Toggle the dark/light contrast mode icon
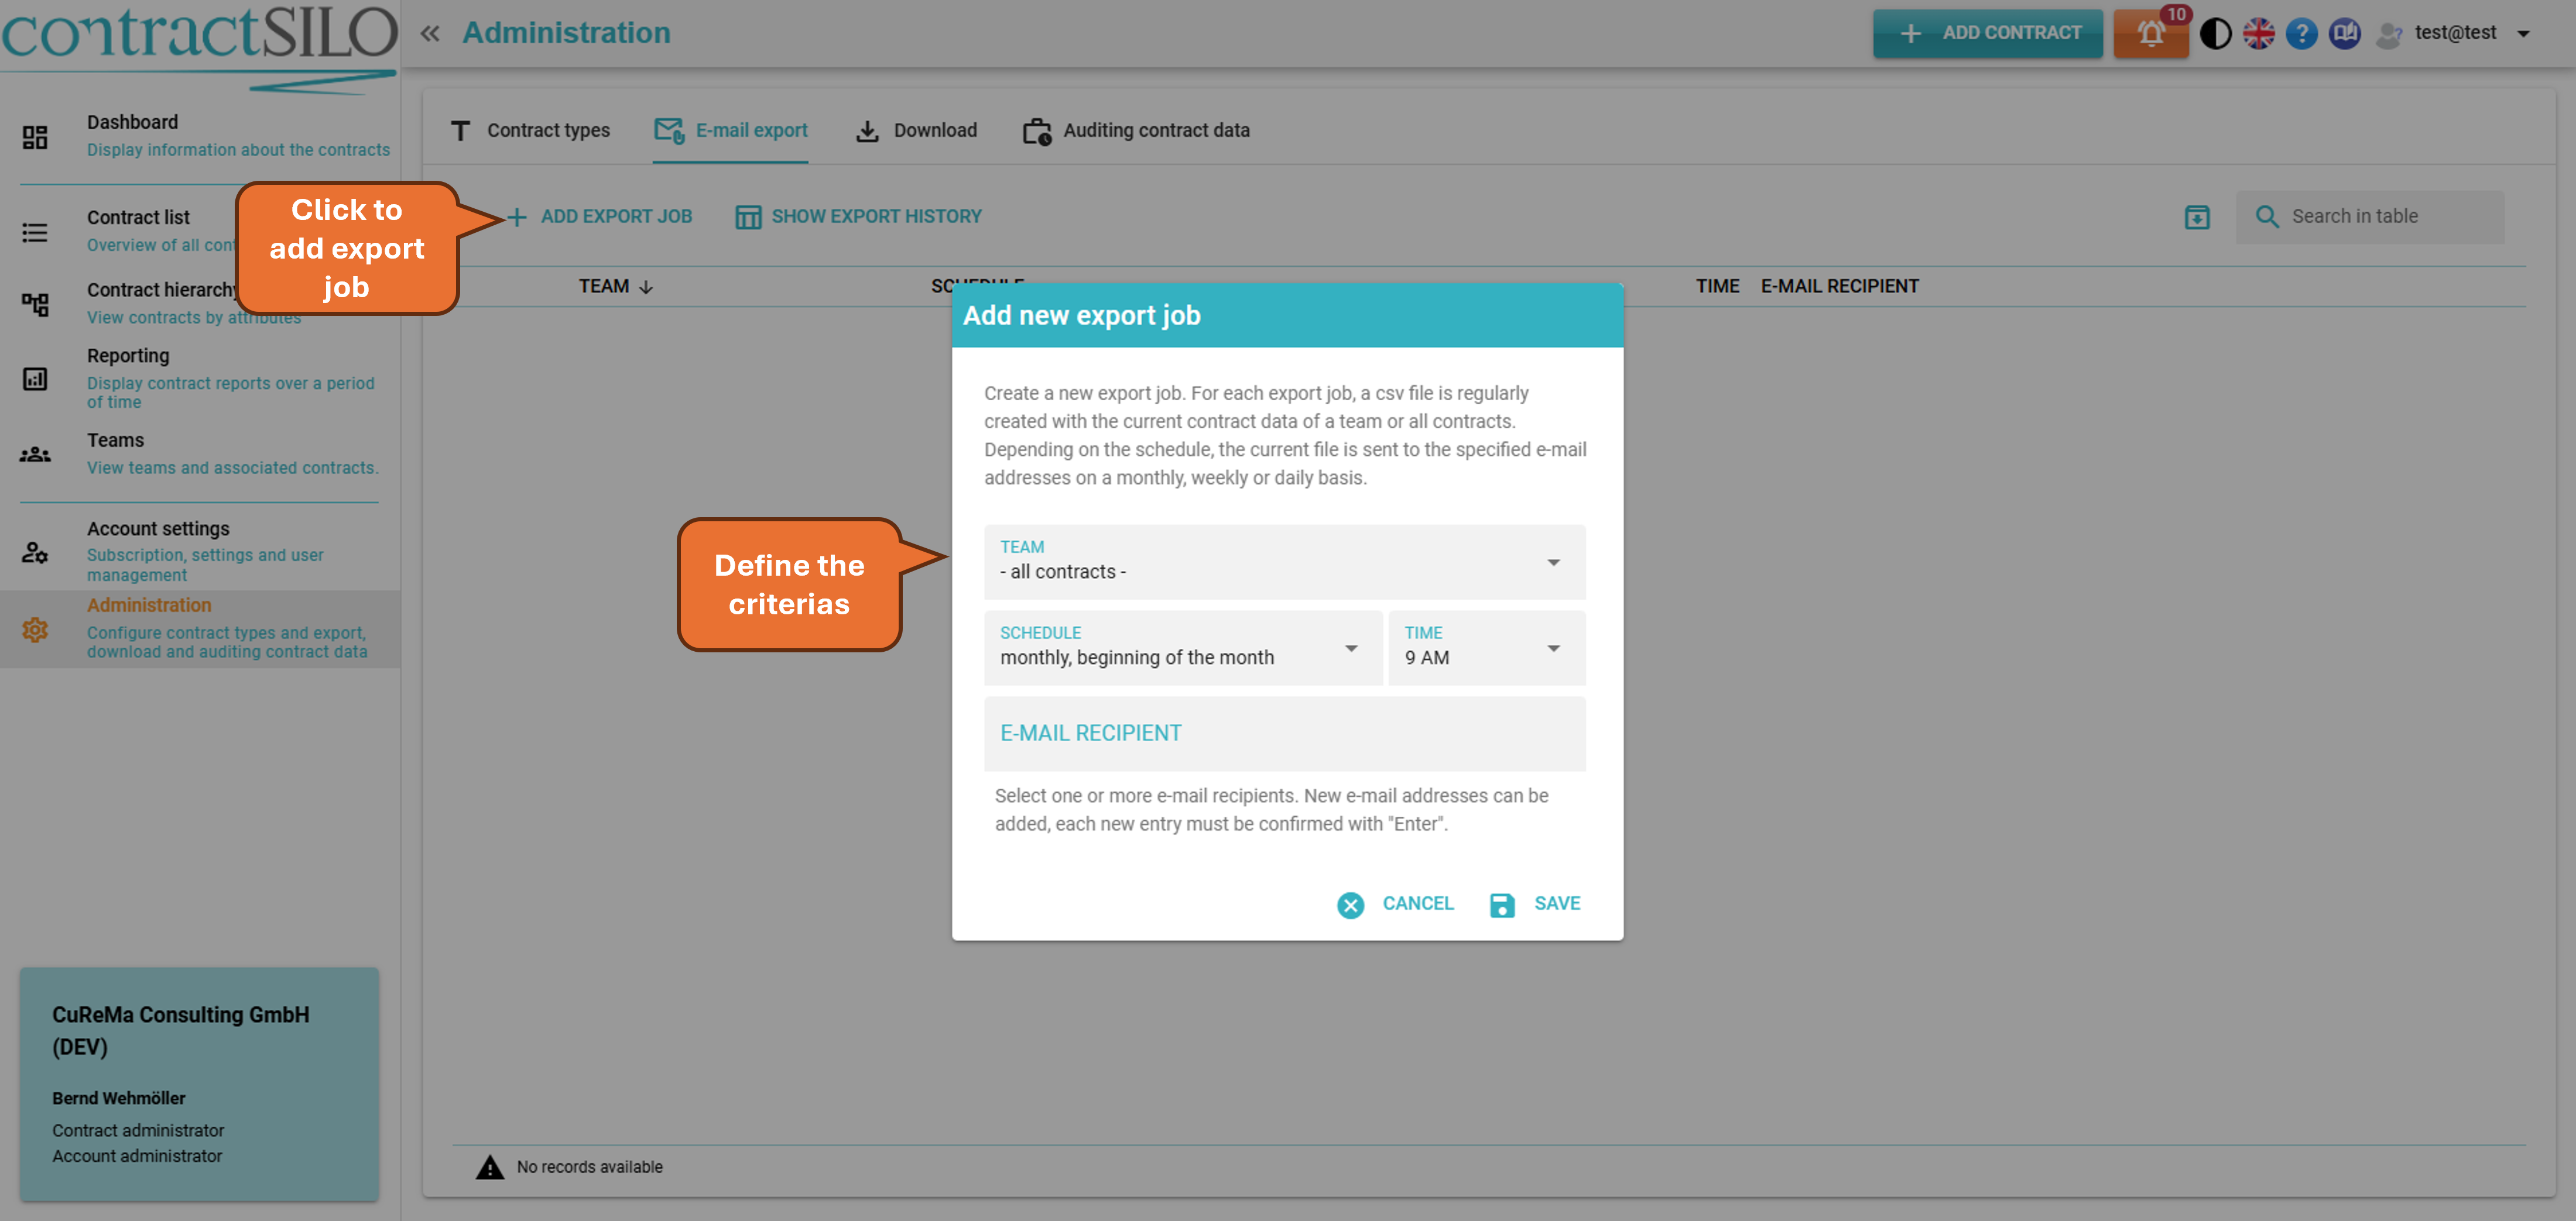The height and width of the screenshot is (1221, 2576). (x=2215, y=34)
